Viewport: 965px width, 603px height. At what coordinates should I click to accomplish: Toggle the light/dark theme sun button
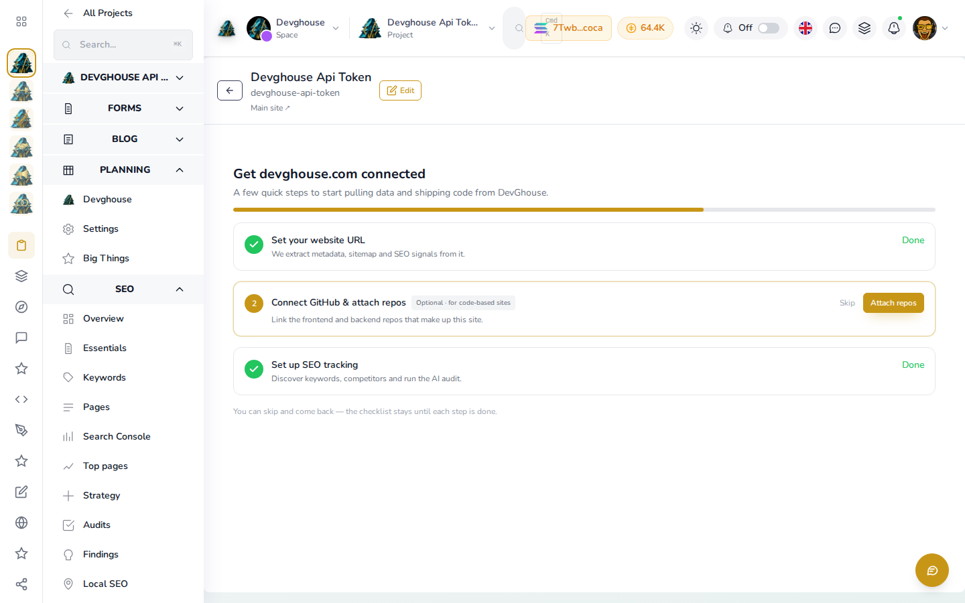pos(696,28)
